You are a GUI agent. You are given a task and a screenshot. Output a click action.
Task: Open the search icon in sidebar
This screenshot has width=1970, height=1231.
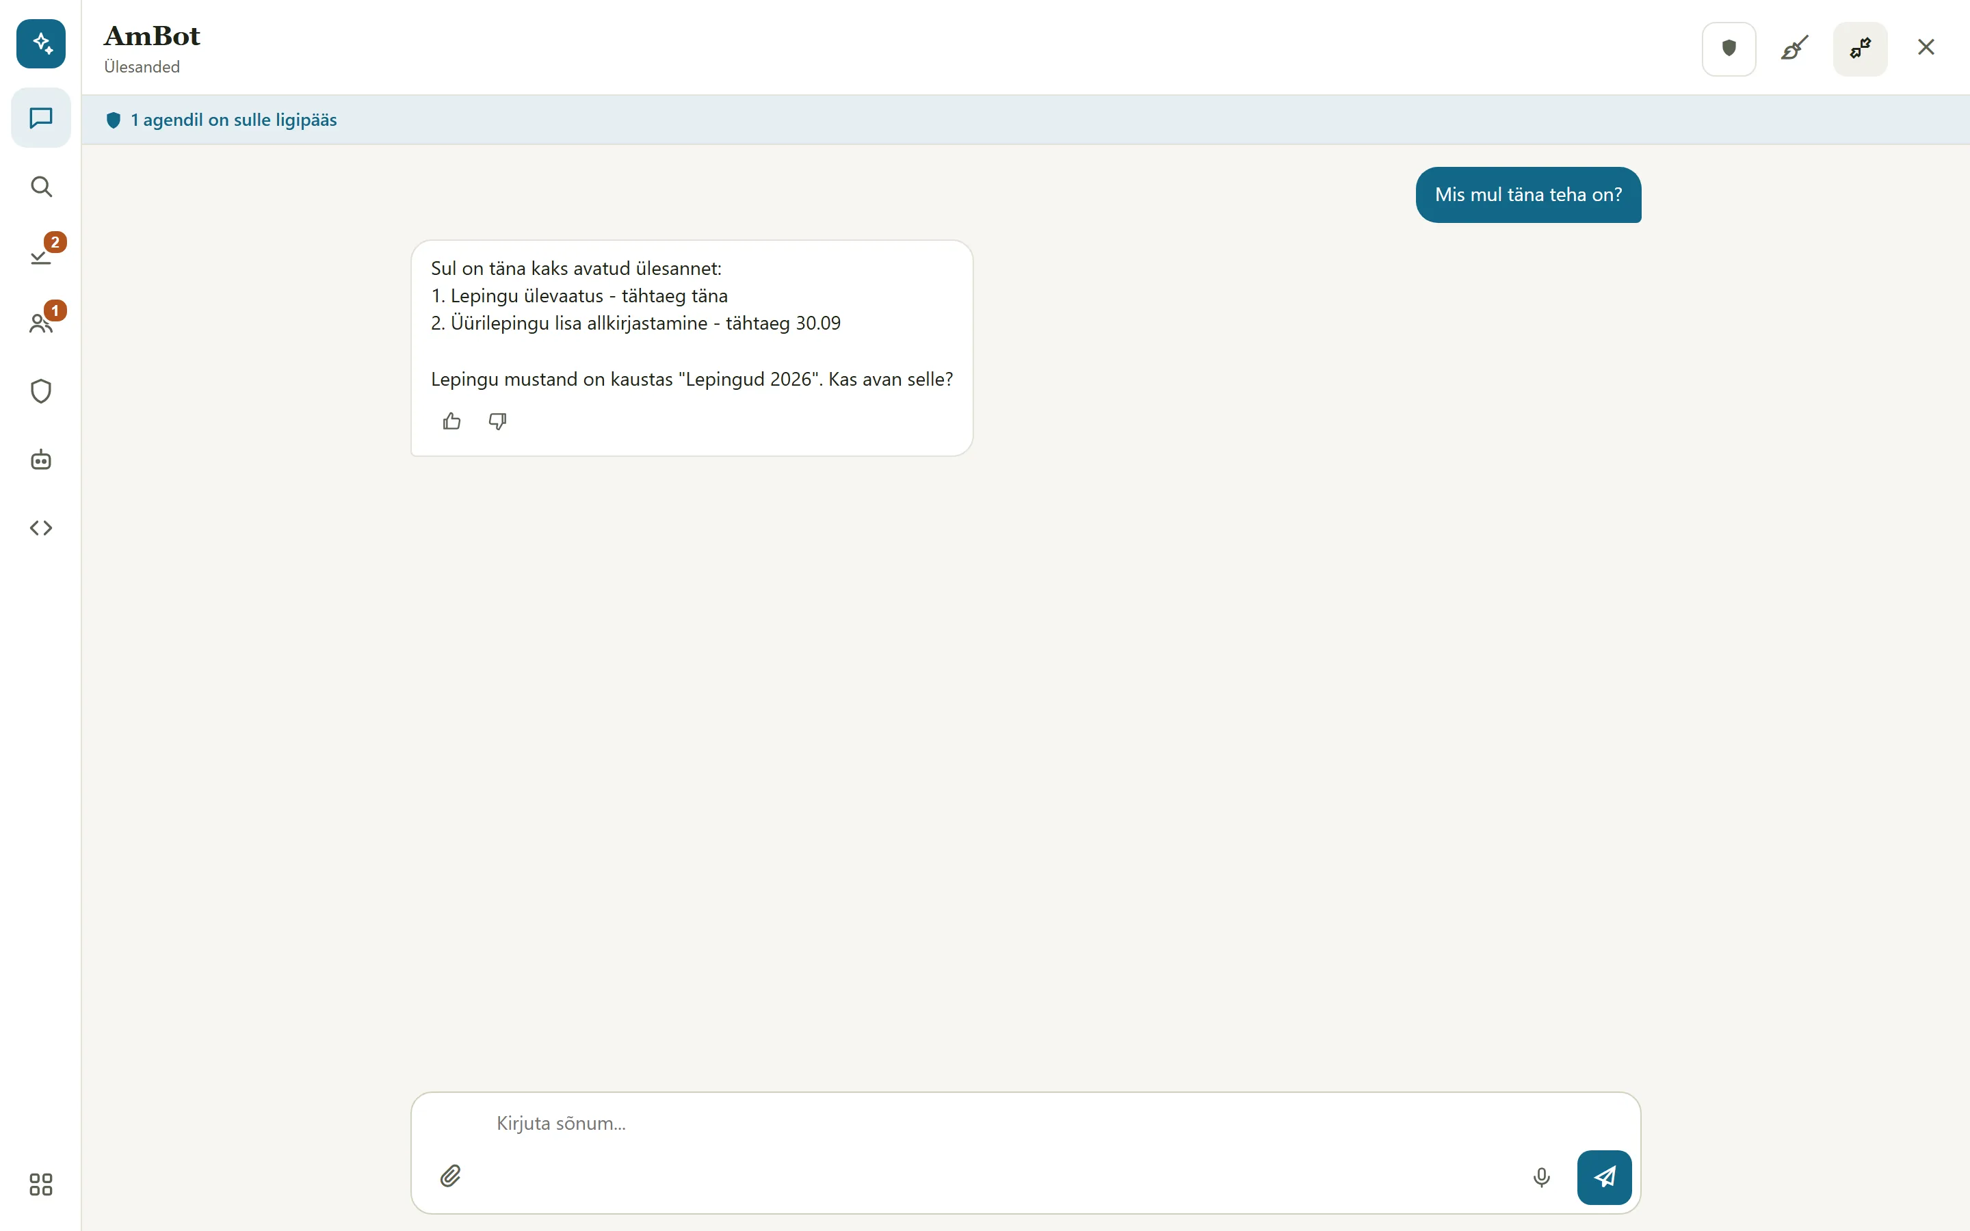pos(41,187)
